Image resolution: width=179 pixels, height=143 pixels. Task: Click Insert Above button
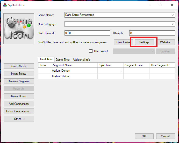coord(19,66)
